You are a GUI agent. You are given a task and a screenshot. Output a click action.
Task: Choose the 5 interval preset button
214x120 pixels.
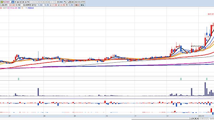36,2
